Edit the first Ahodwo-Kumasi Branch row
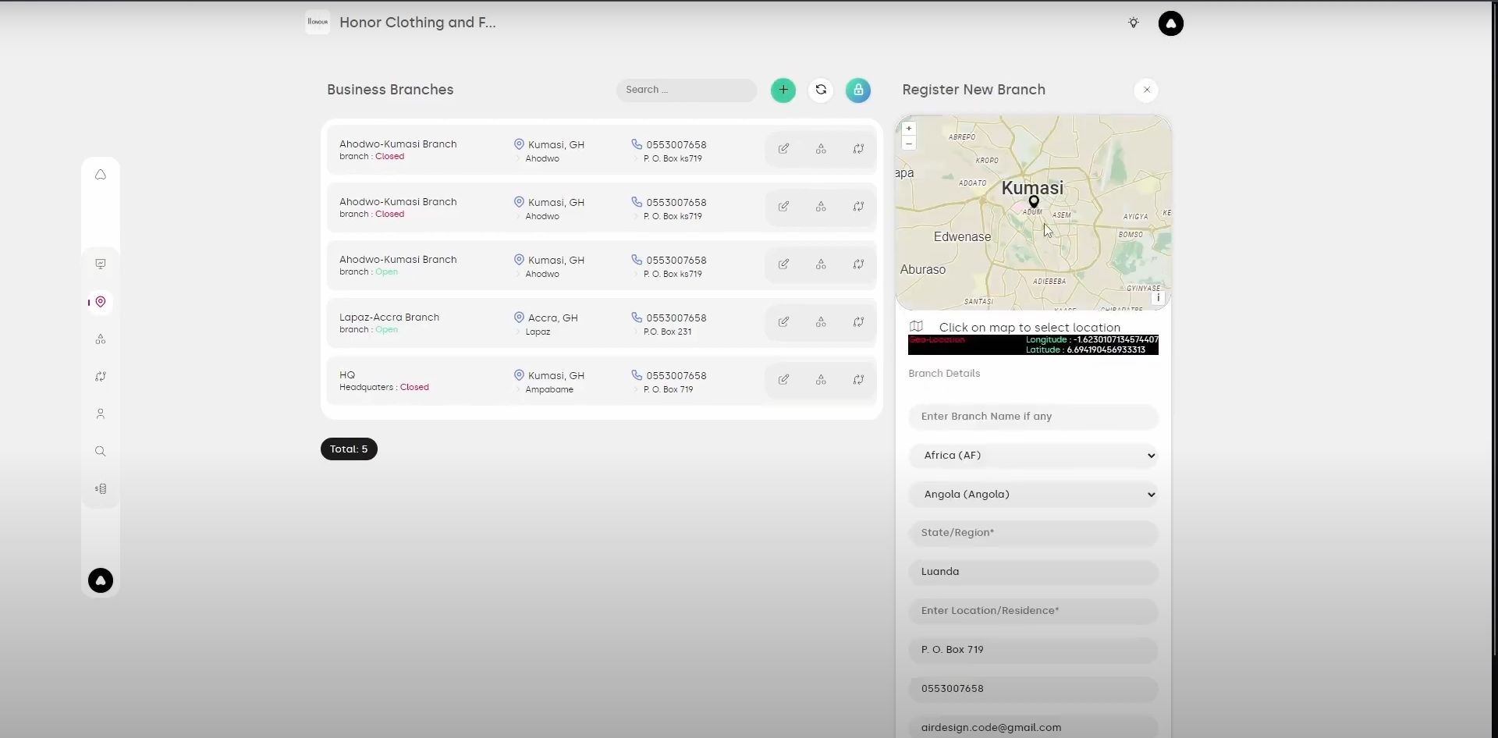 (783, 148)
